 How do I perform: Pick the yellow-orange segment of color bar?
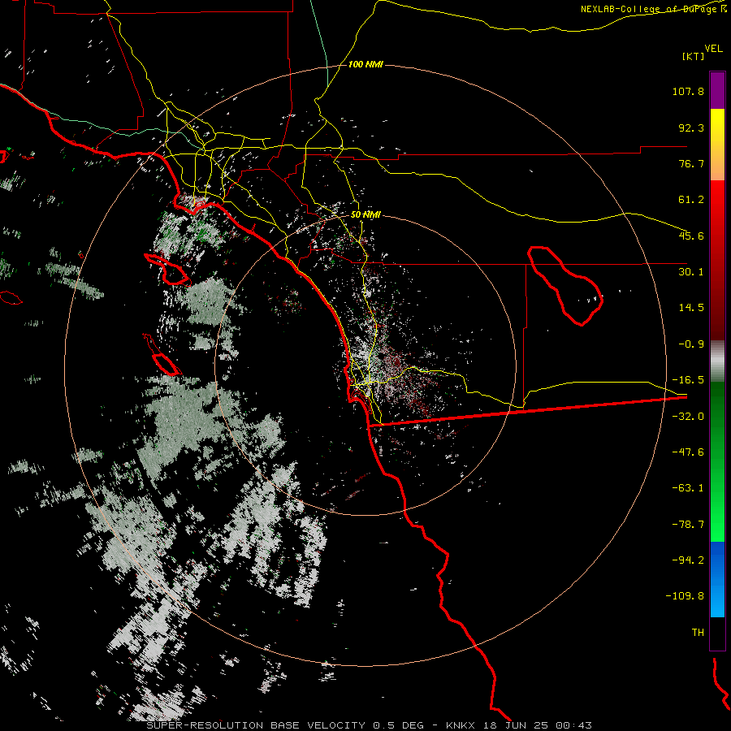(717, 145)
